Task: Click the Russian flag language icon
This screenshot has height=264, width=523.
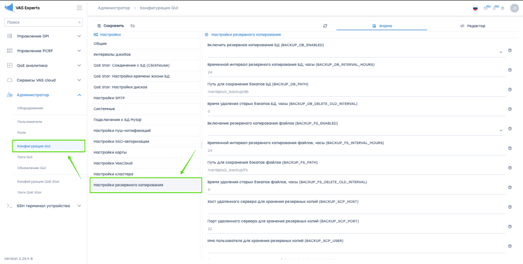Action: point(475,8)
